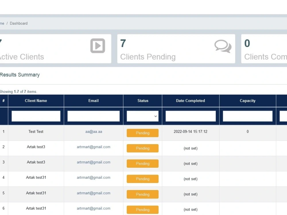Click the play icon on Active Clients card

point(98,46)
